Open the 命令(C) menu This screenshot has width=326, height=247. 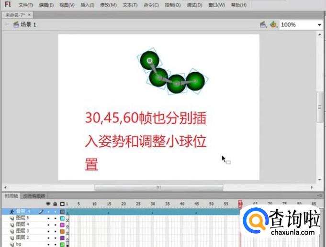coord(151,5)
